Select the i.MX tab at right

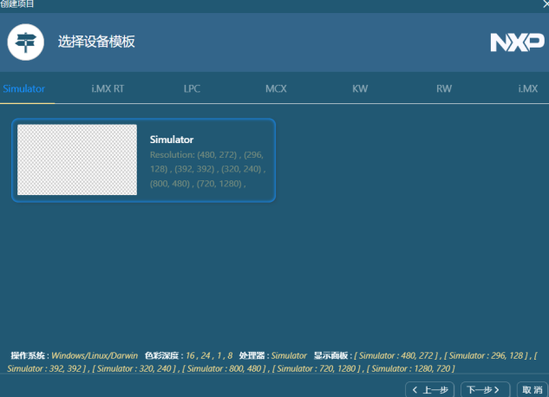coord(528,88)
